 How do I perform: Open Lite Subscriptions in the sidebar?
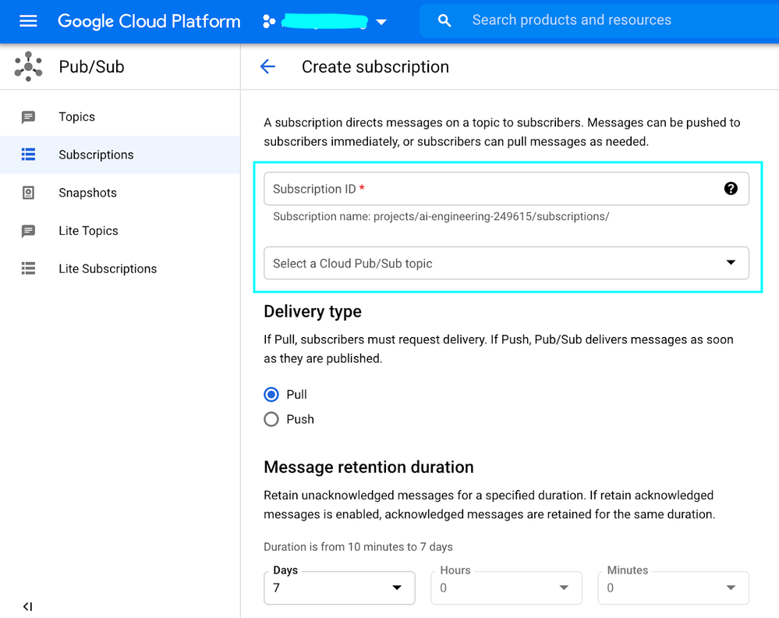click(108, 269)
